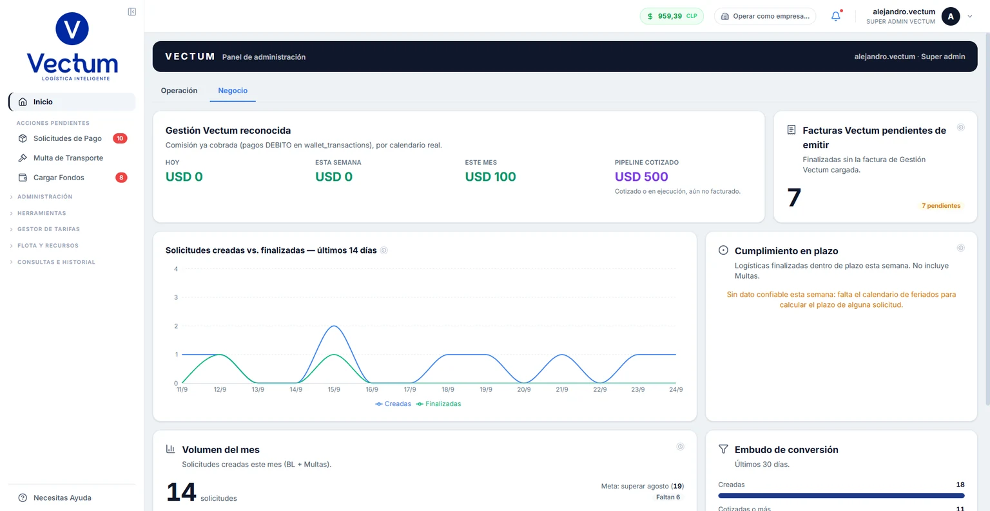The height and width of the screenshot is (511, 990).
Task: Click the USD 0 value under Hoy
Action: pyautogui.click(x=184, y=177)
